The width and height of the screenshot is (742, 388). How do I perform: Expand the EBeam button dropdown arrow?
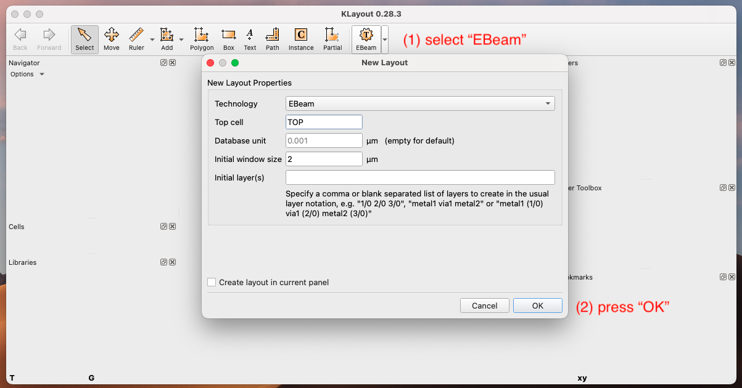385,39
